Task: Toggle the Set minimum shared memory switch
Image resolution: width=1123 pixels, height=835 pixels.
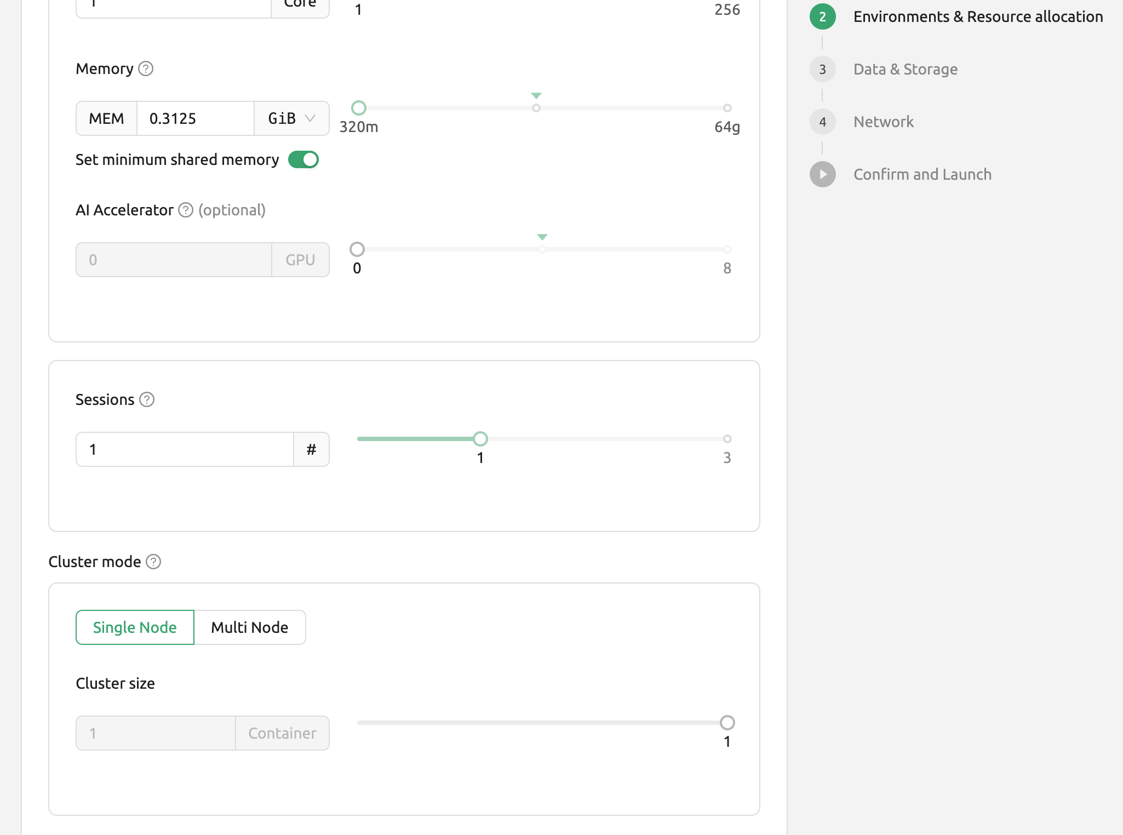Action: point(303,159)
